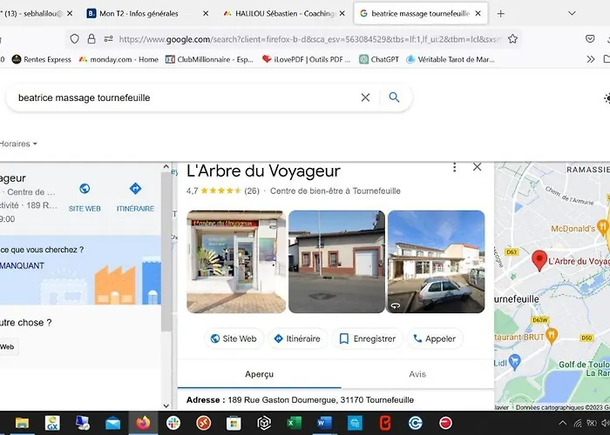Open three-dot menu of L'Arbre du Voyageur
The width and height of the screenshot is (610, 435).
(x=454, y=167)
